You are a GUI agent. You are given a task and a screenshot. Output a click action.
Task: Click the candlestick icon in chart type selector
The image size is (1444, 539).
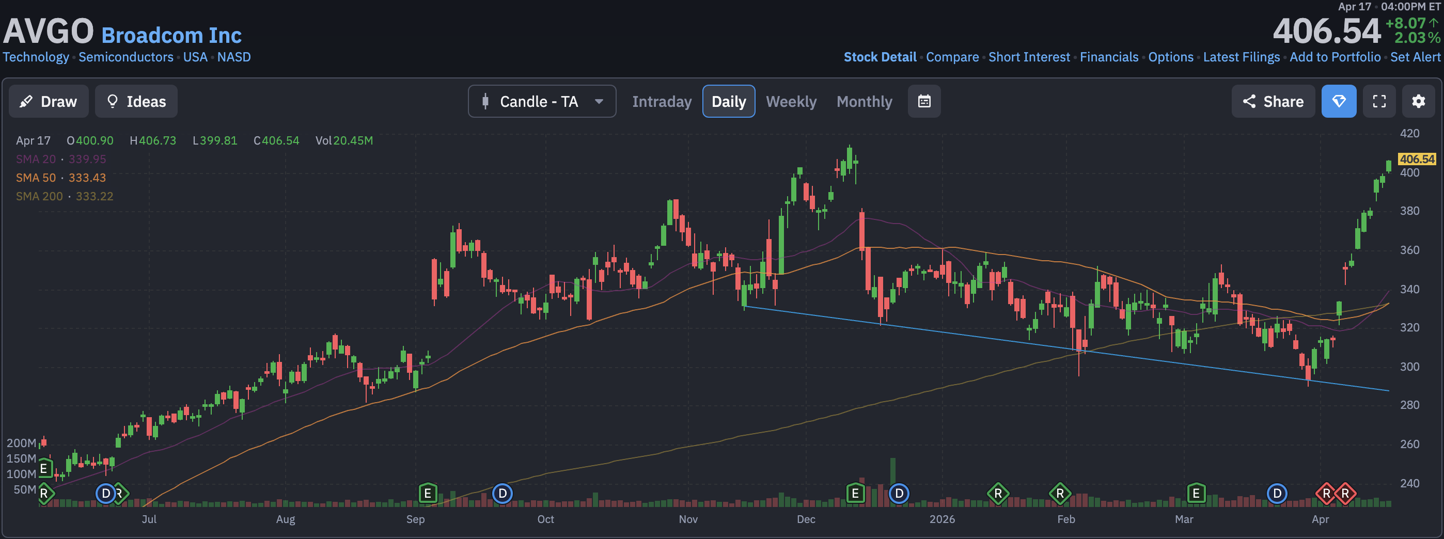point(485,101)
